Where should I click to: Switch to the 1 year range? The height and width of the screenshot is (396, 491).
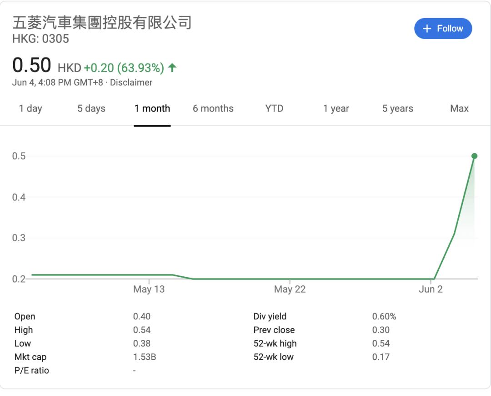click(336, 108)
